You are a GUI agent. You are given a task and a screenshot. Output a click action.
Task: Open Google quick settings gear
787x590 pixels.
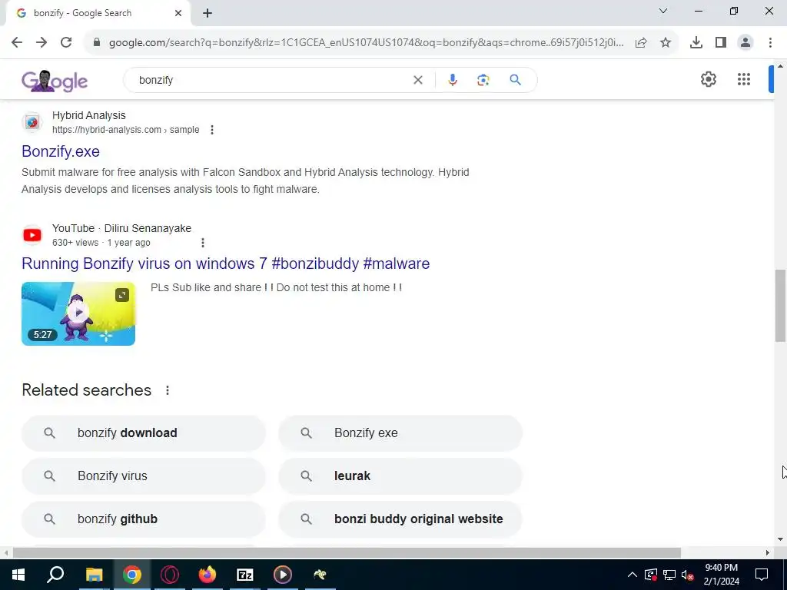708,79
